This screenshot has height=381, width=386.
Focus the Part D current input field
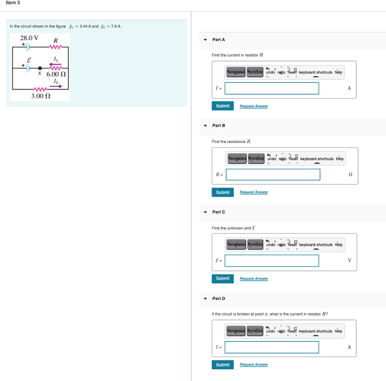[x=272, y=347]
